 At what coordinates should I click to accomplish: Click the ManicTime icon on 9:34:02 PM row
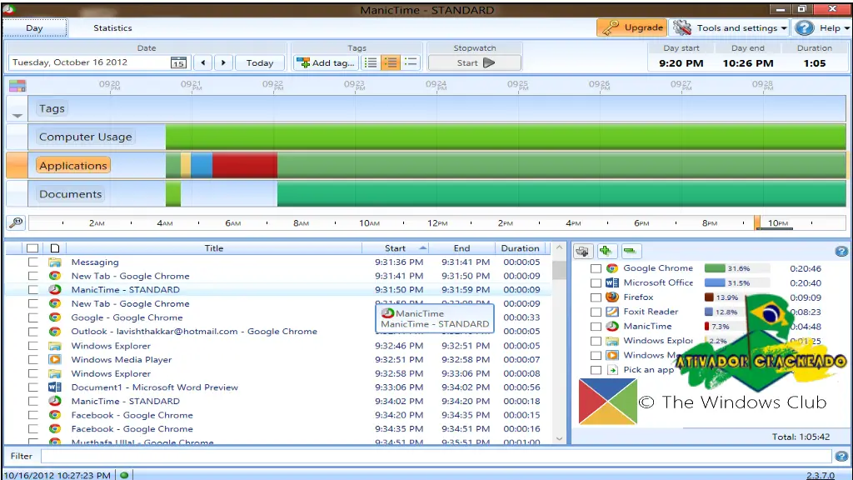54,401
